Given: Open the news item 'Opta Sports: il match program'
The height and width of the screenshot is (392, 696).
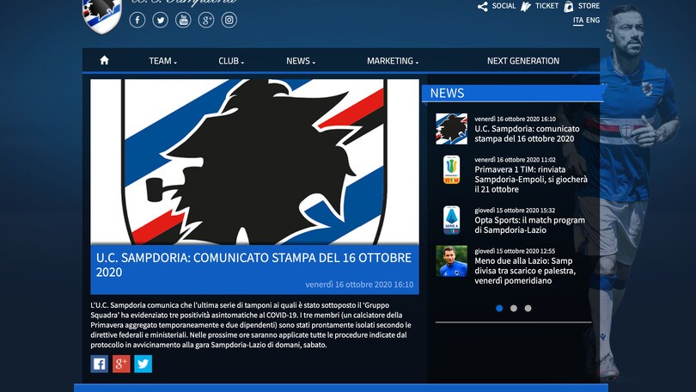Looking at the screenshot, I should pos(529,225).
